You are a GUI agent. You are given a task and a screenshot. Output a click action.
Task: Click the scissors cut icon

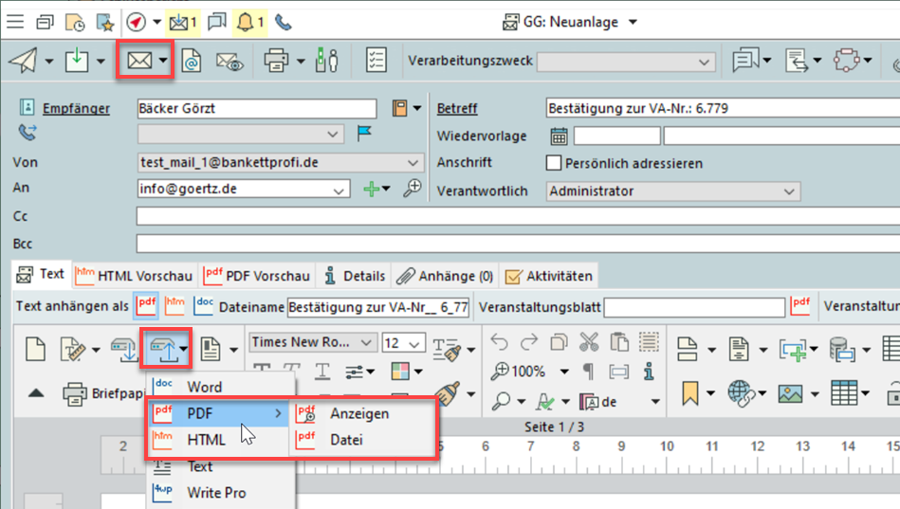(589, 342)
